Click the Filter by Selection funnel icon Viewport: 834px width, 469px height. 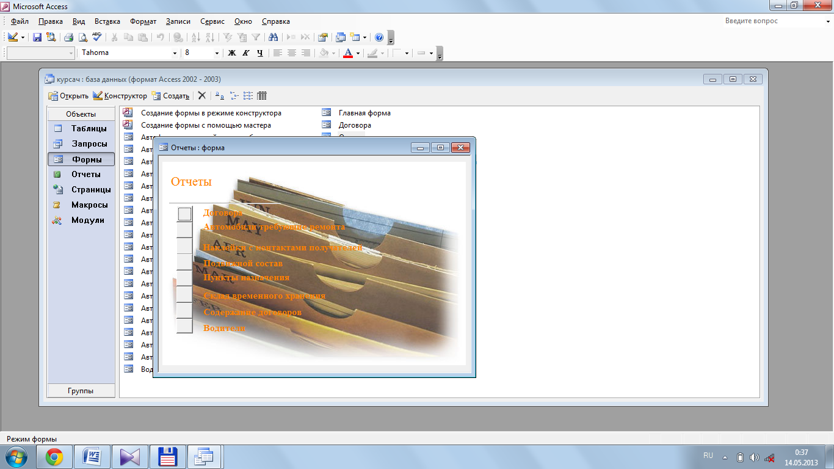click(228, 37)
